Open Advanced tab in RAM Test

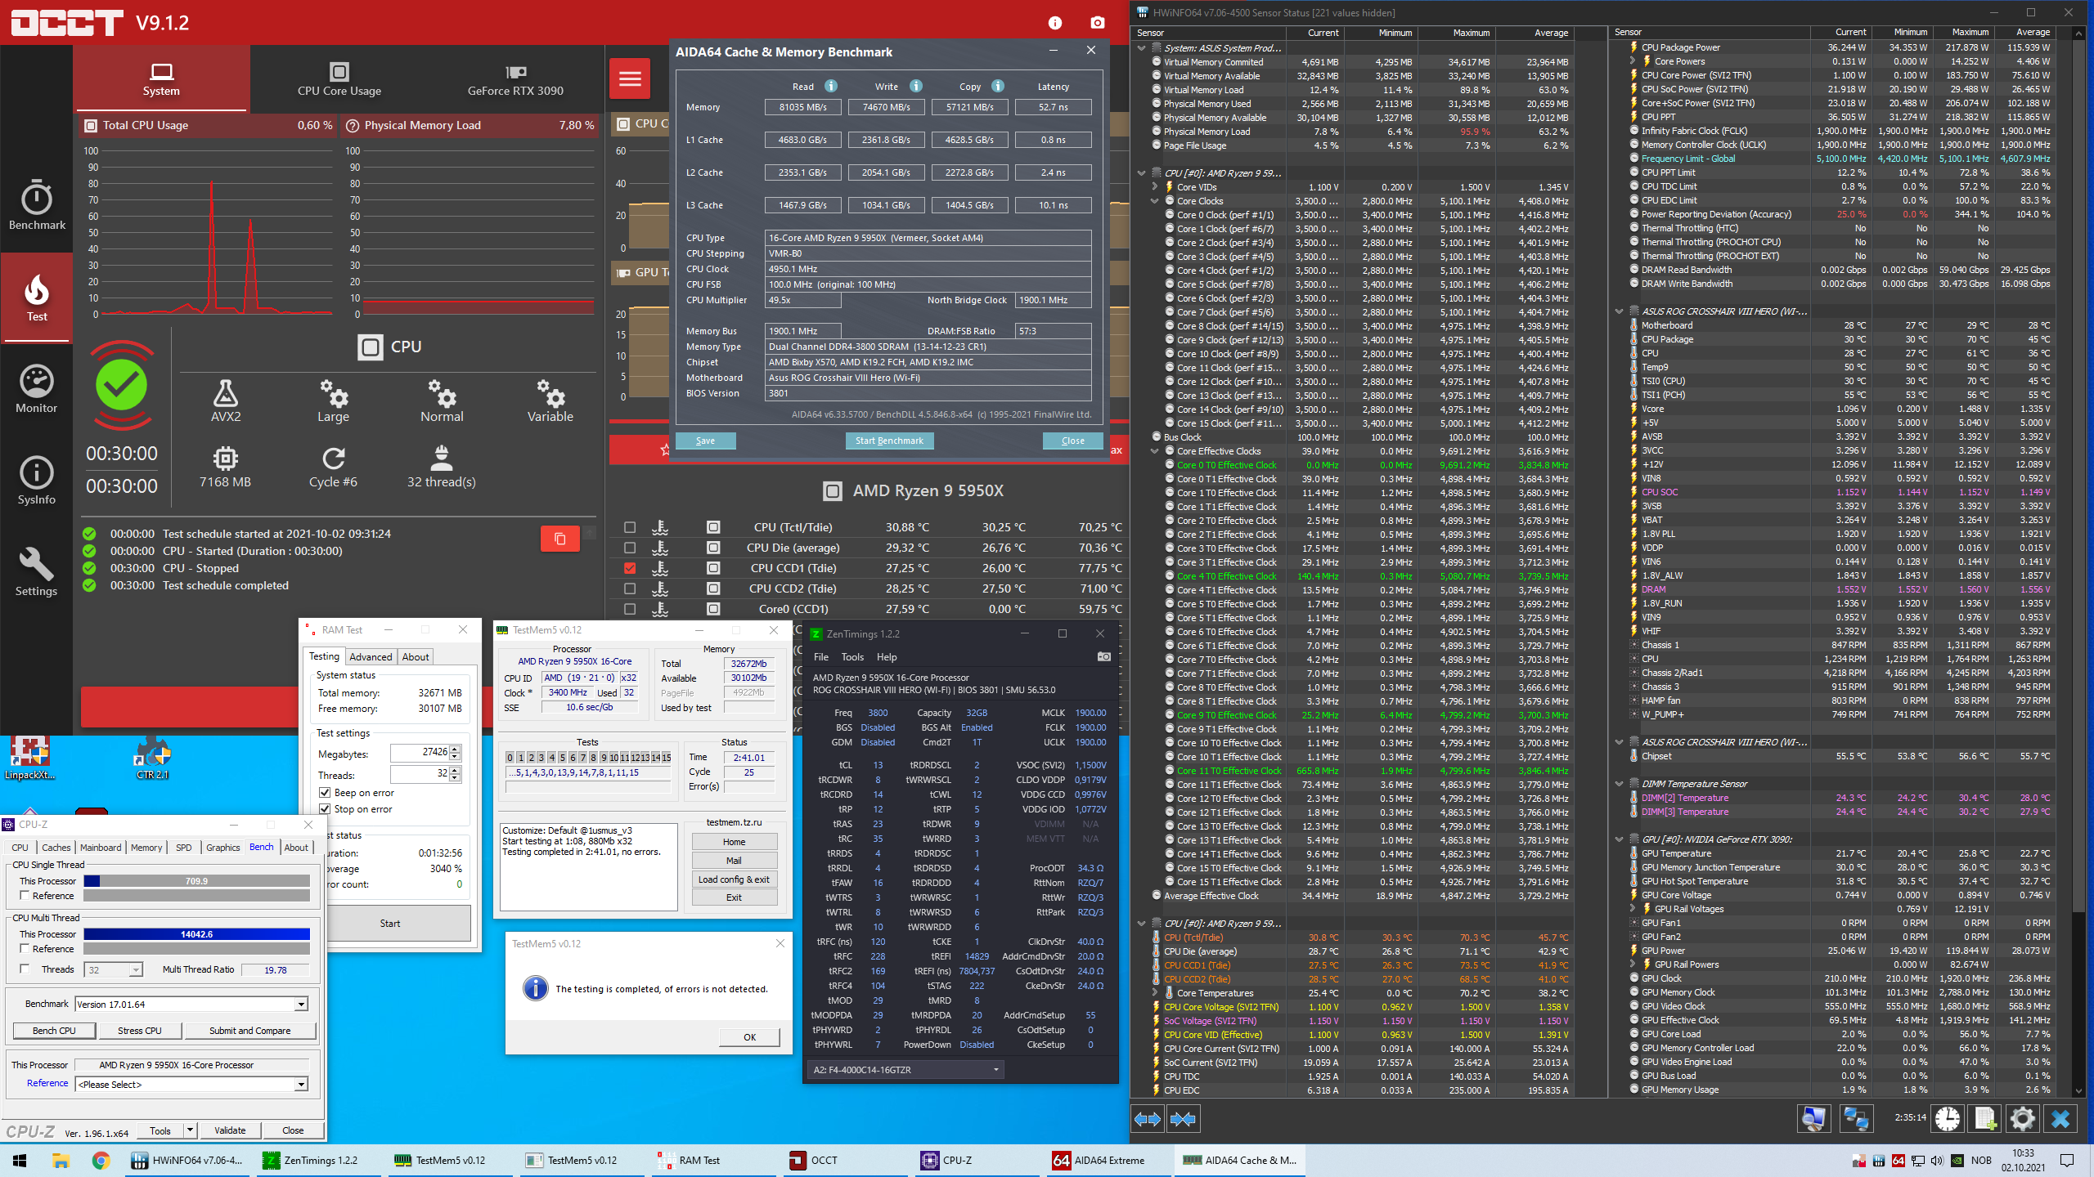click(x=371, y=656)
